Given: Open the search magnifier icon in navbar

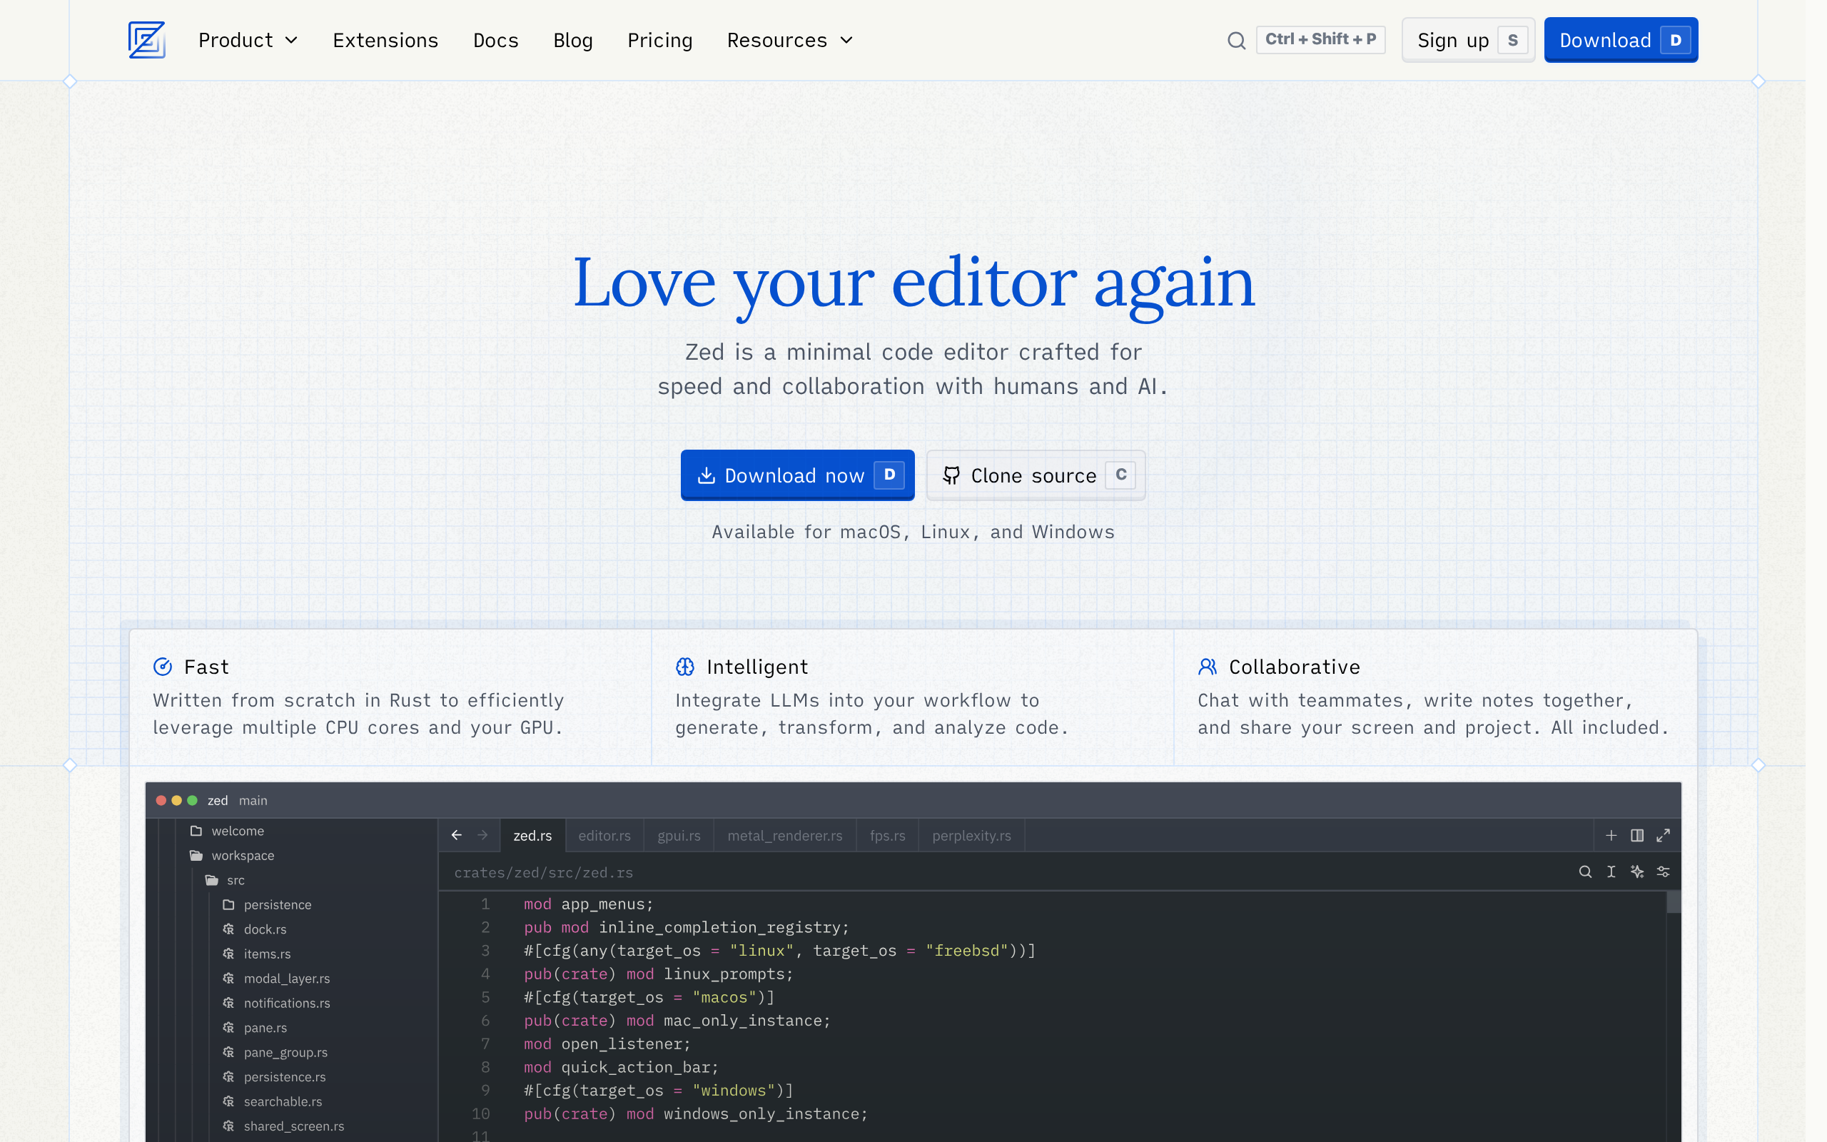Looking at the screenshot, I should 1236,41.
